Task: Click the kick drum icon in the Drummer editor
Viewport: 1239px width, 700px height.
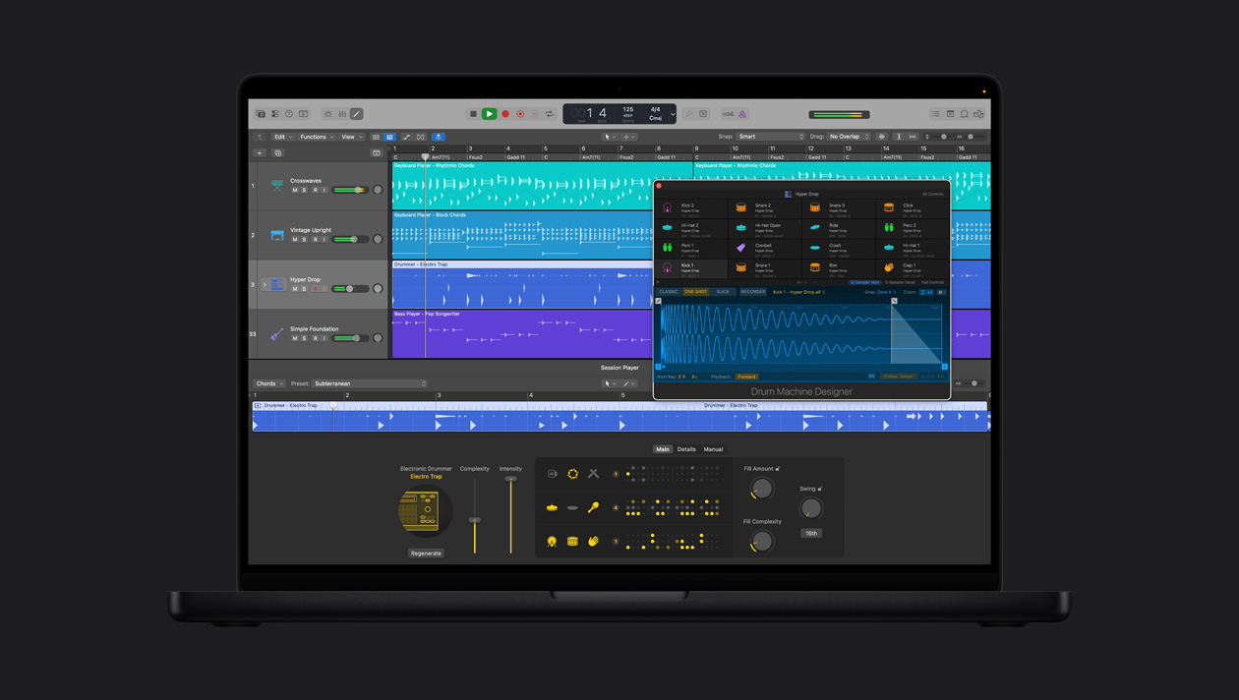Action: tap(553, 539)
